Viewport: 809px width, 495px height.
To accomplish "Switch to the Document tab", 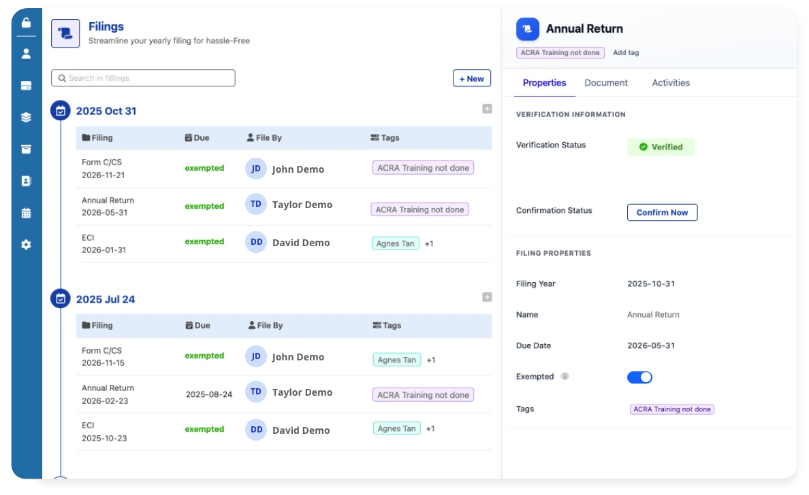I will [605, 83].
